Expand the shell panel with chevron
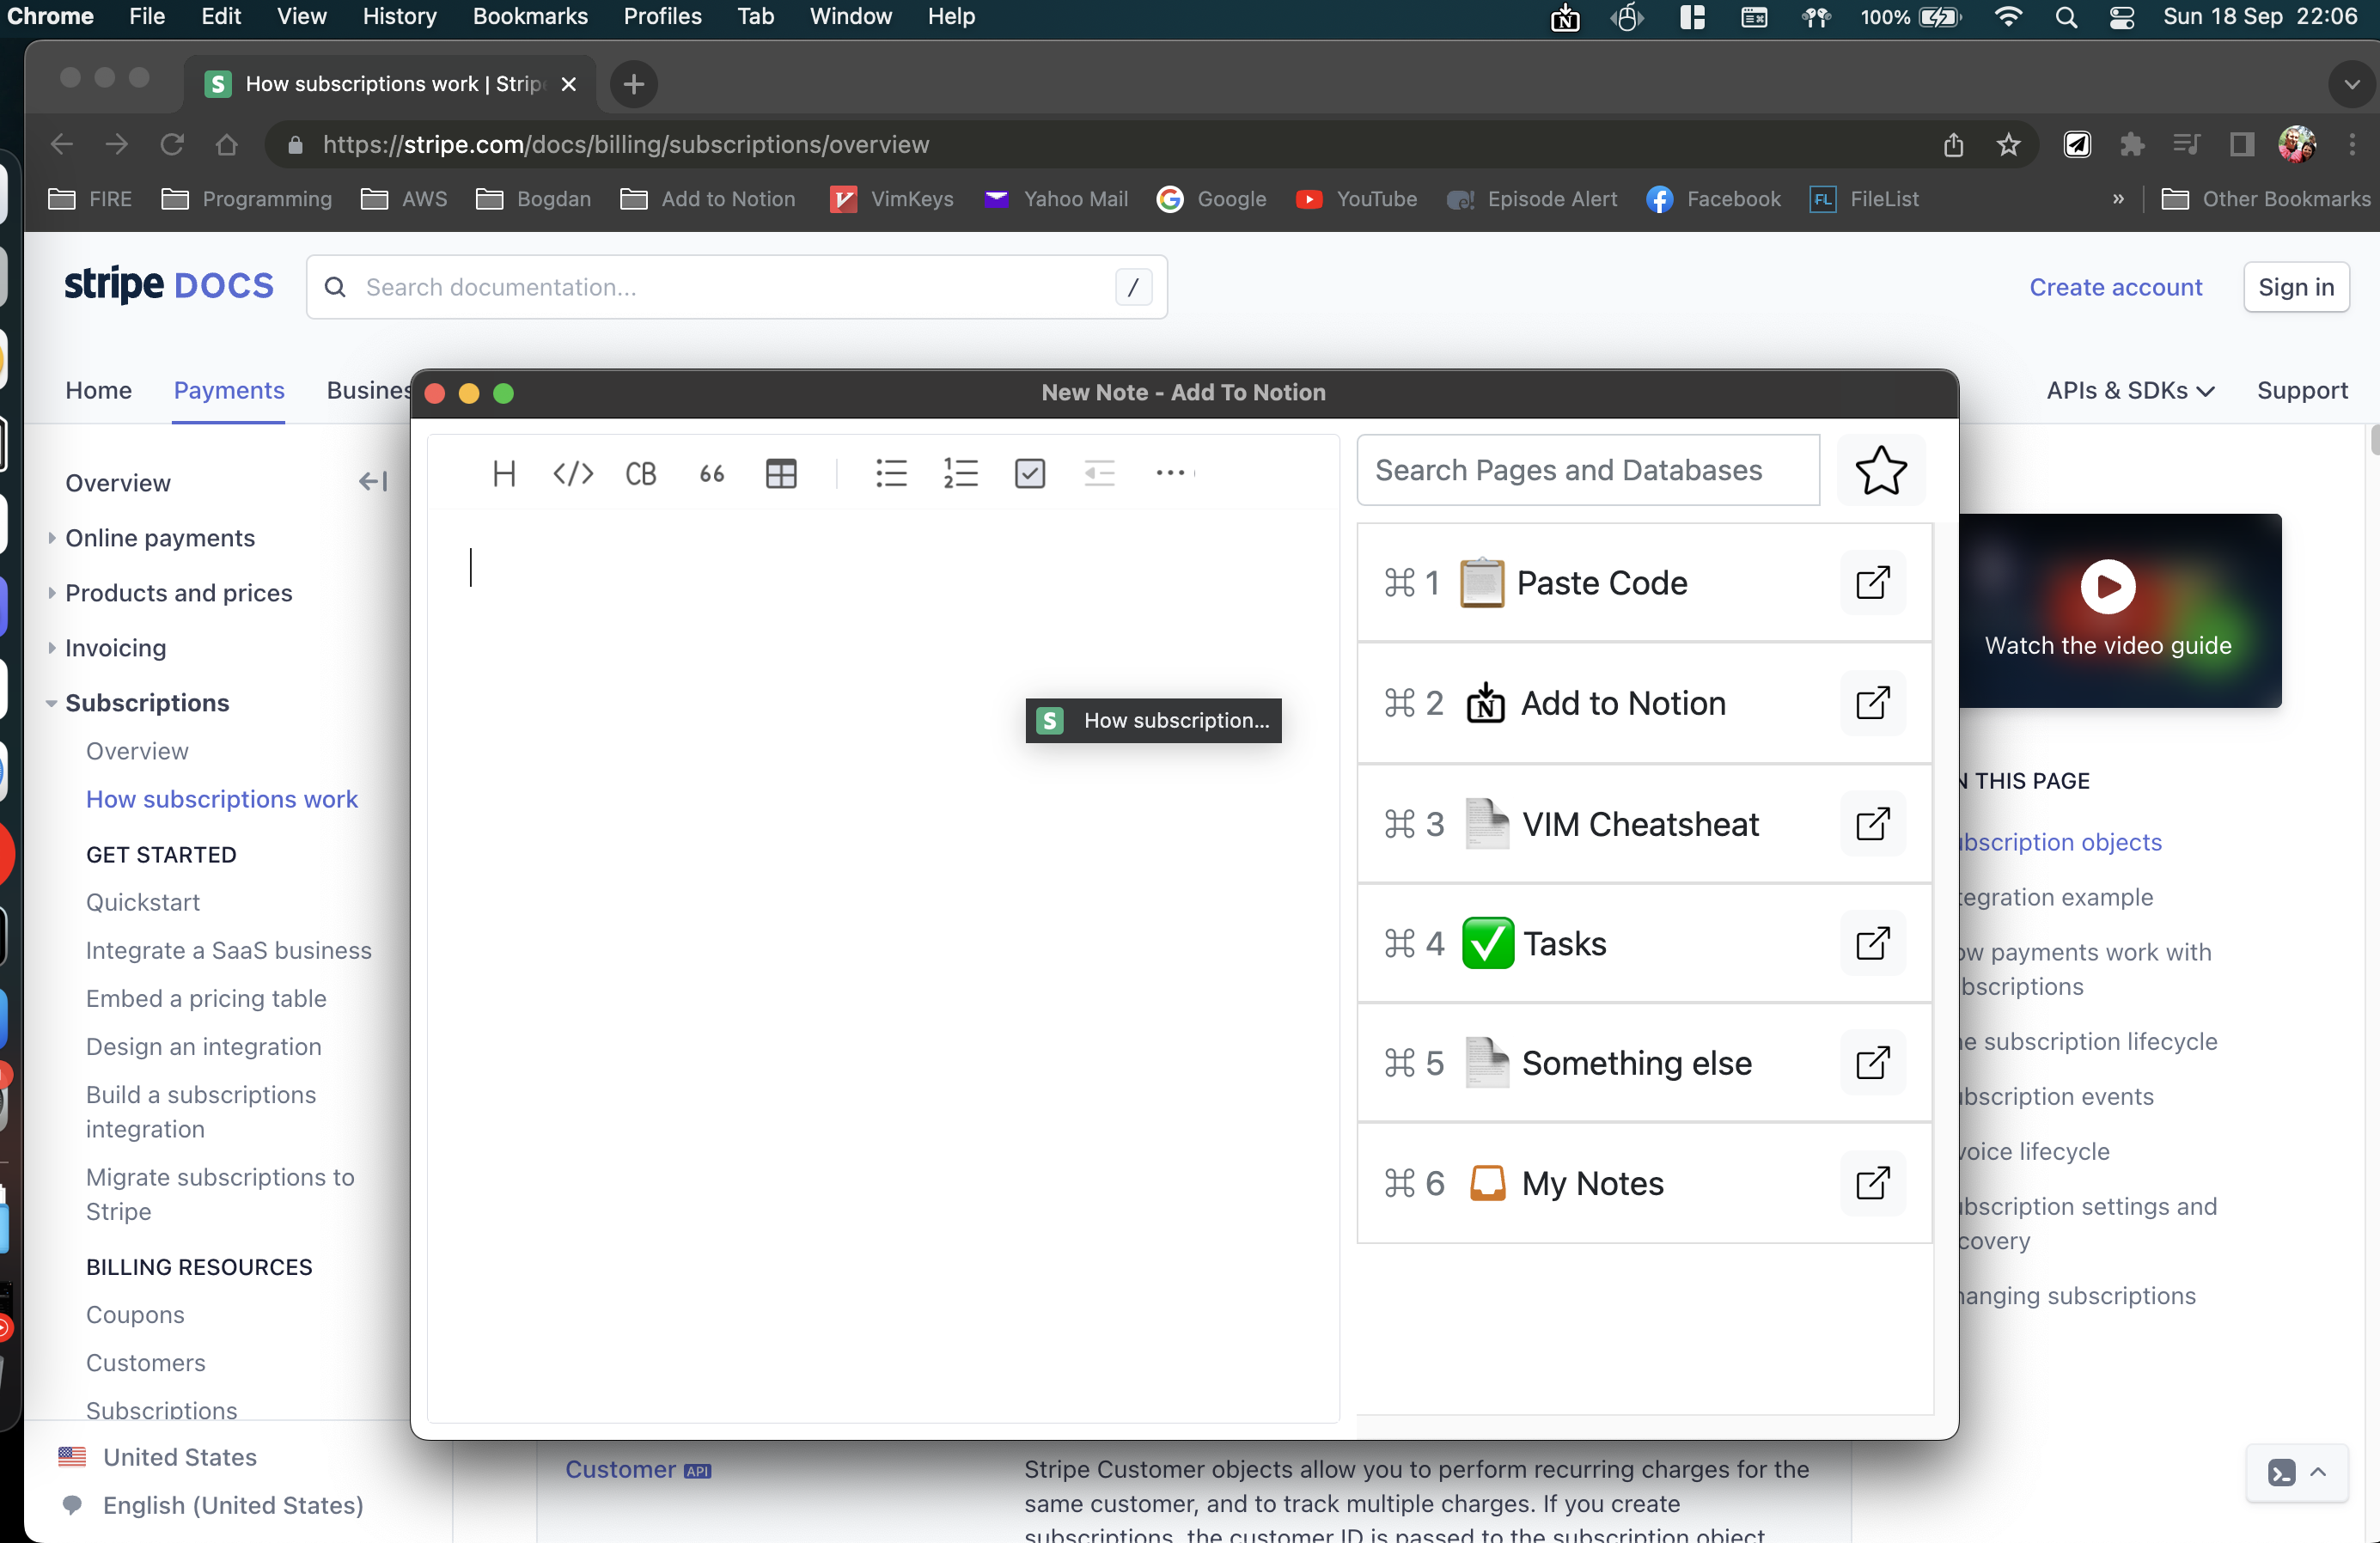 tap(2318, 1472)
